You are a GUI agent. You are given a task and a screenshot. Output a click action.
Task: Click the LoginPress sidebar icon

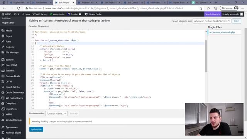coord(3,109)
